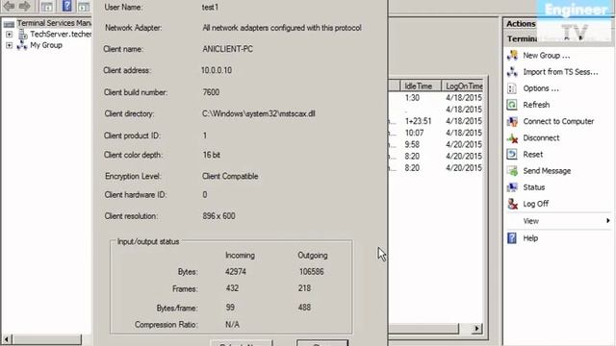Select My Group tree item
The image size is (616, 346).
pos(46,45)
